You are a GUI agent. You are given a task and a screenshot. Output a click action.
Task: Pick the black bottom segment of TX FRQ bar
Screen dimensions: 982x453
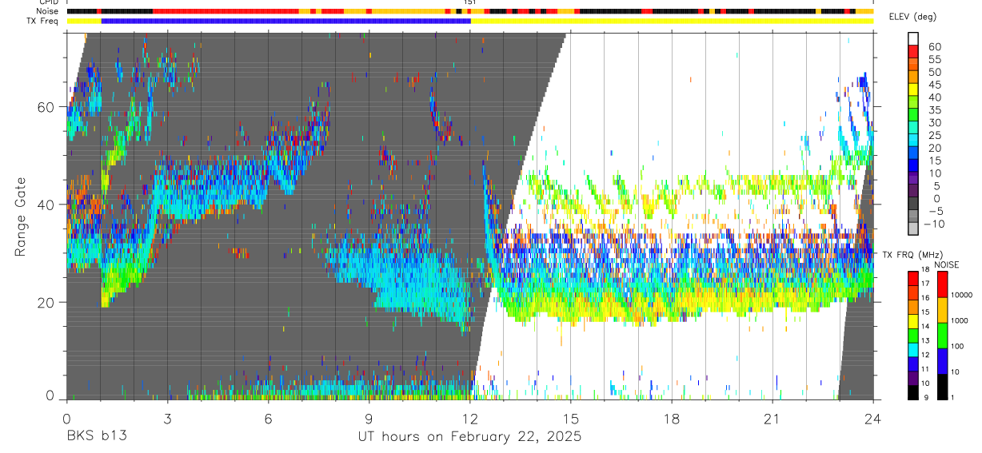(913, 392)
